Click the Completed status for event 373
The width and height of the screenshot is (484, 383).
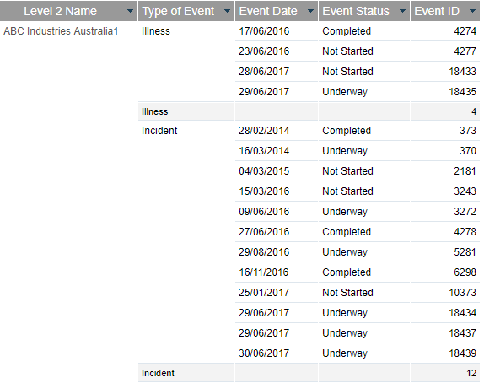tap(347, 131)
